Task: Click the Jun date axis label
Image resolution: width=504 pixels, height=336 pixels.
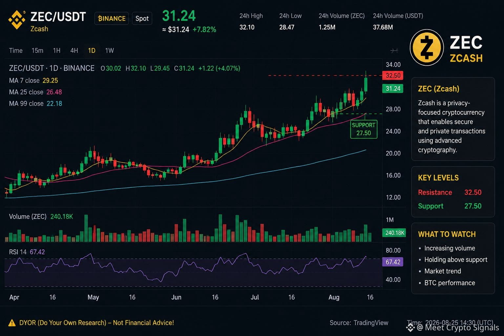Action: (176, 297)
